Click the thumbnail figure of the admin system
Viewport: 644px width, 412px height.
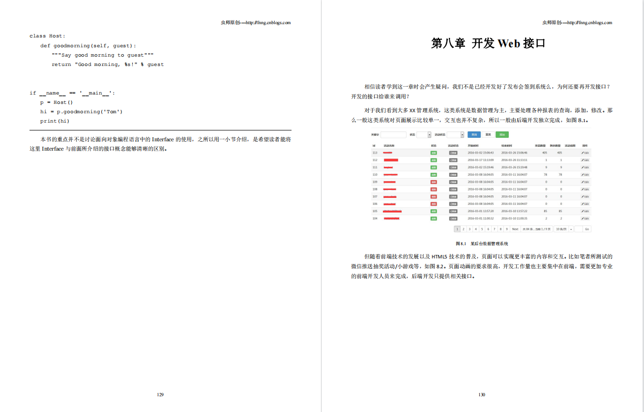tap(481, 181)
